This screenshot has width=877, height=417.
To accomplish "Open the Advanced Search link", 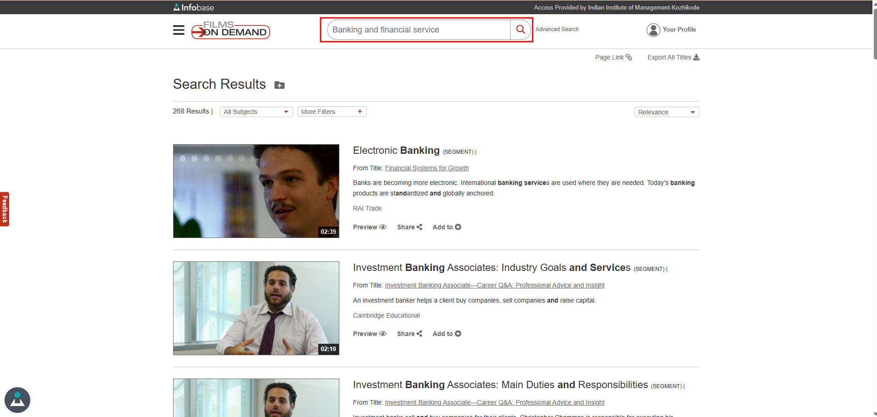I will tap(557, 29).
